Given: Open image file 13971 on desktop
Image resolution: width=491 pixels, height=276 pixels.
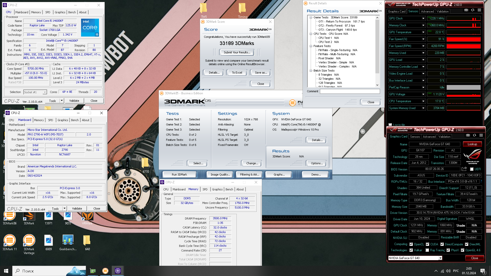Looking at the screenshot, I should click(x=49, y=218).
